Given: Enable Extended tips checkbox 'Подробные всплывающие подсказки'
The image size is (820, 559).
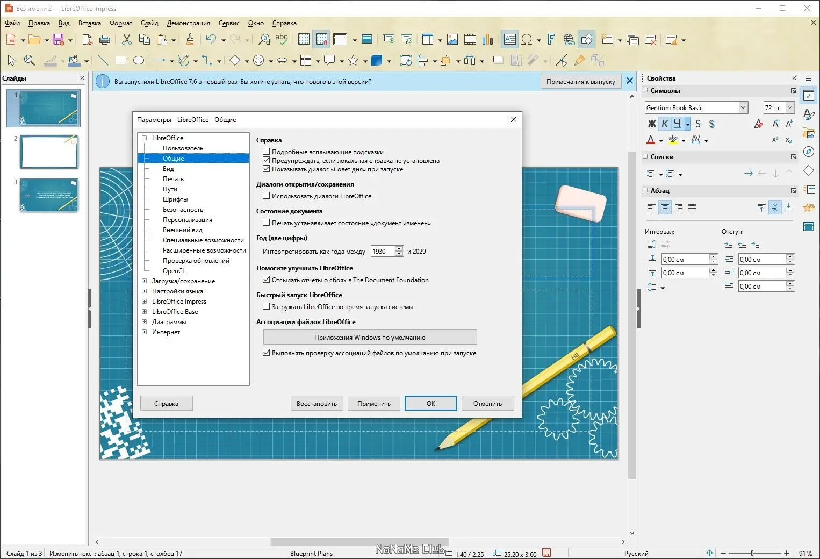Looking at the screenshot, I should pos(266,152).
